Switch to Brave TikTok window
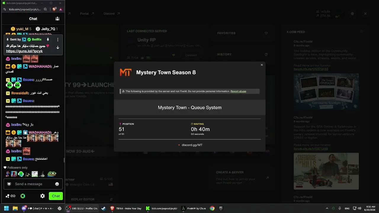 coord(126,208)
